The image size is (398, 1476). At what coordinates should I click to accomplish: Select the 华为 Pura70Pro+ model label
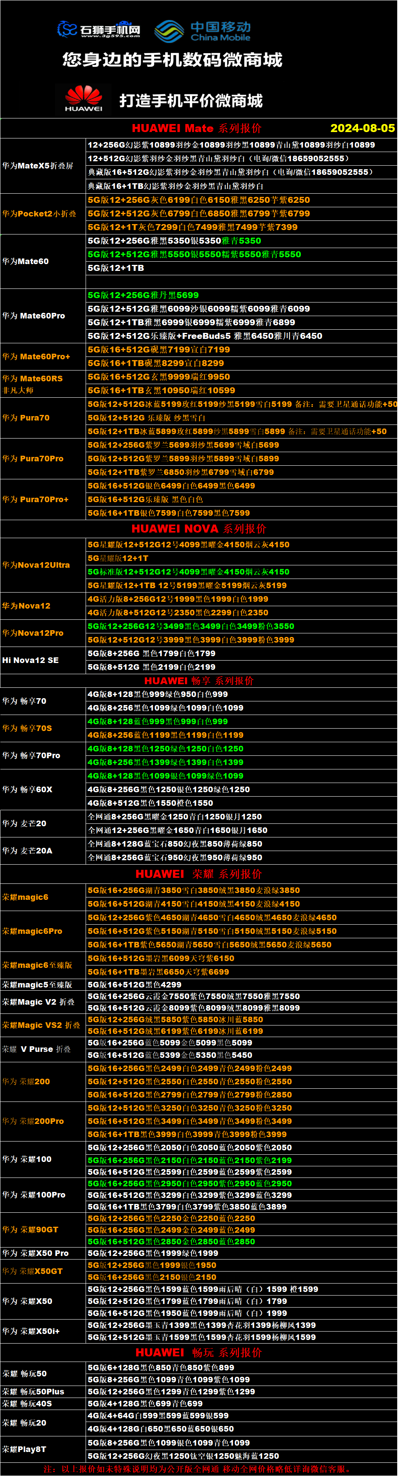(35, 499)
